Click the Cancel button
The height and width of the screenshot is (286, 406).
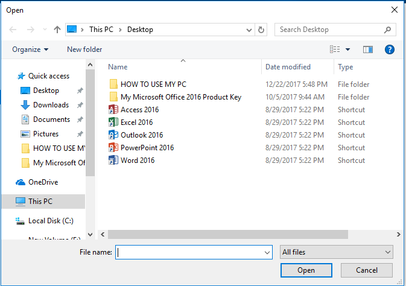pyautogui.click(x=367, y=270)
